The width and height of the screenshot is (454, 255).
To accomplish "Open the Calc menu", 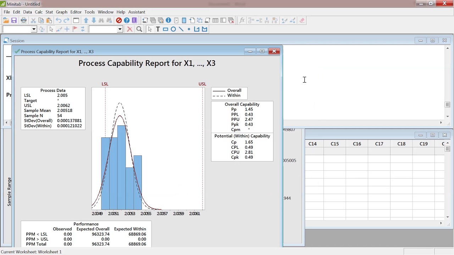I will pyautogui.click(x=39, y=12).
